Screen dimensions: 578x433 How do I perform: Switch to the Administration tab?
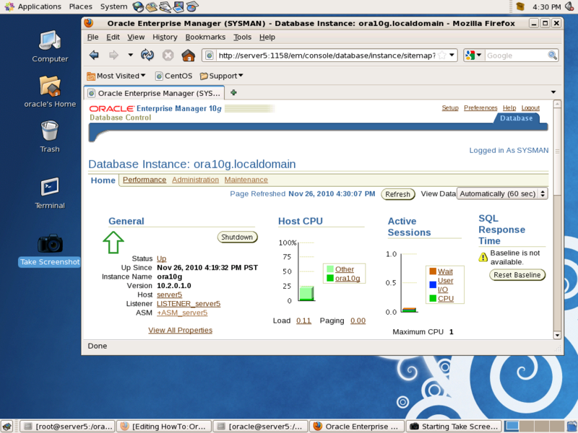tap(195, 180)
